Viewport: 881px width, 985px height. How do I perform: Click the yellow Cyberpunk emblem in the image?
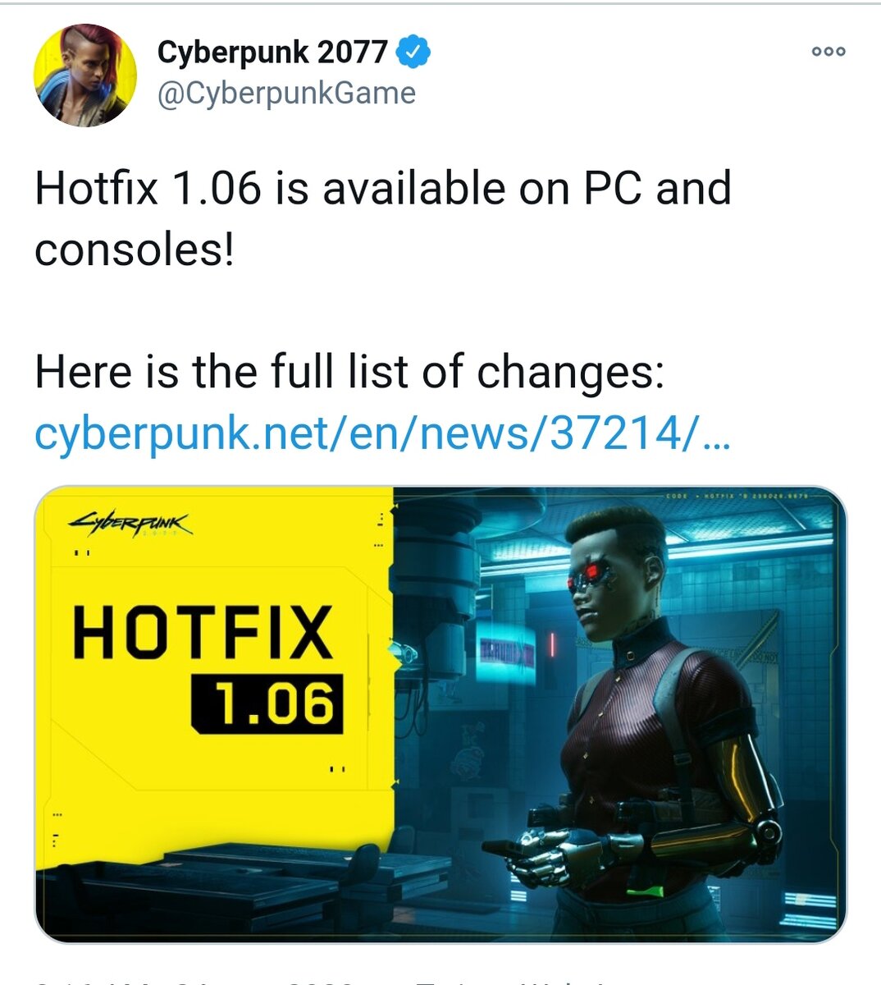[x=131, y=523]
